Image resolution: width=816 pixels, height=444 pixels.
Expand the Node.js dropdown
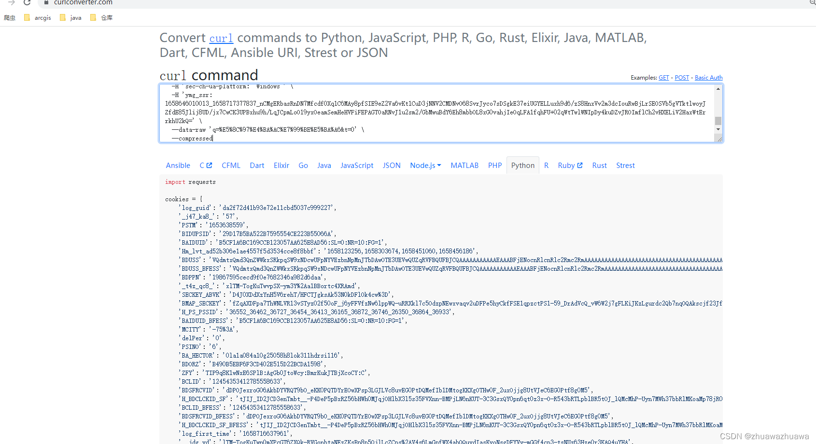pos(425,166)
